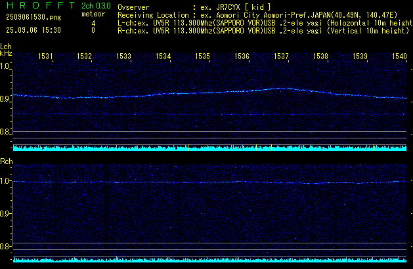Click the cyan Rch signal level bar

click(209, 260)
